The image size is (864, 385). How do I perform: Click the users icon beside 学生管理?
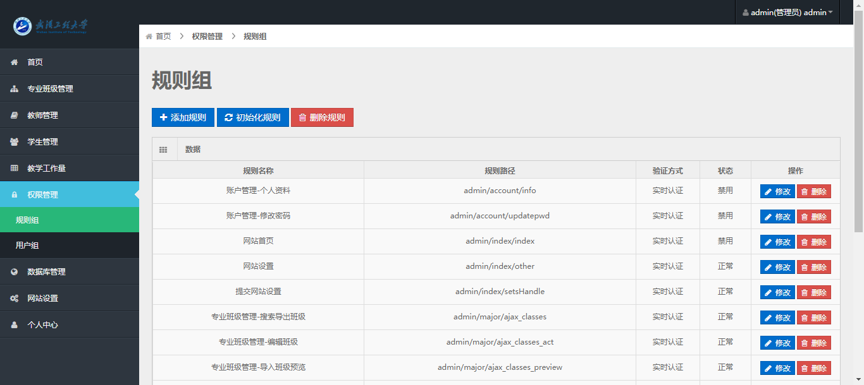pos(14,142)
